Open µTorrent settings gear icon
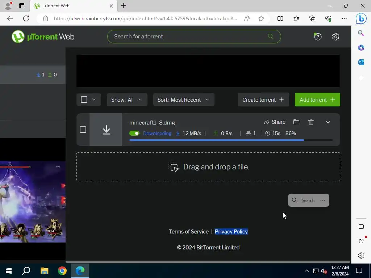 [335, 37]
